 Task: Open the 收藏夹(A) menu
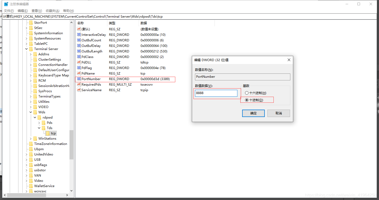[x=53, y=11]
